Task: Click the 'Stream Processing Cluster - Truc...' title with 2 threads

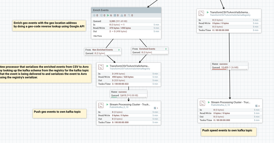Action: click(x=230, y=103)
